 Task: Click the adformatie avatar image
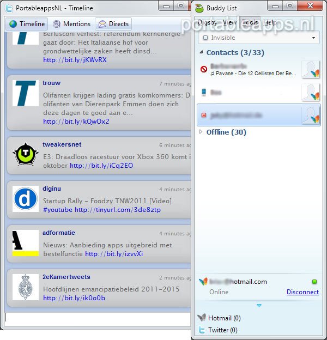(x=25, y=243)
